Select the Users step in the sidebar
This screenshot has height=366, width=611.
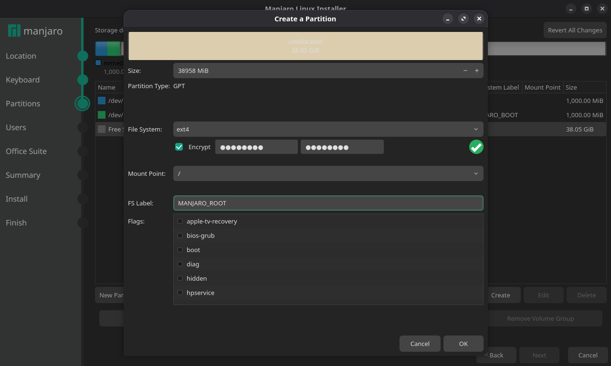(16, 127)
